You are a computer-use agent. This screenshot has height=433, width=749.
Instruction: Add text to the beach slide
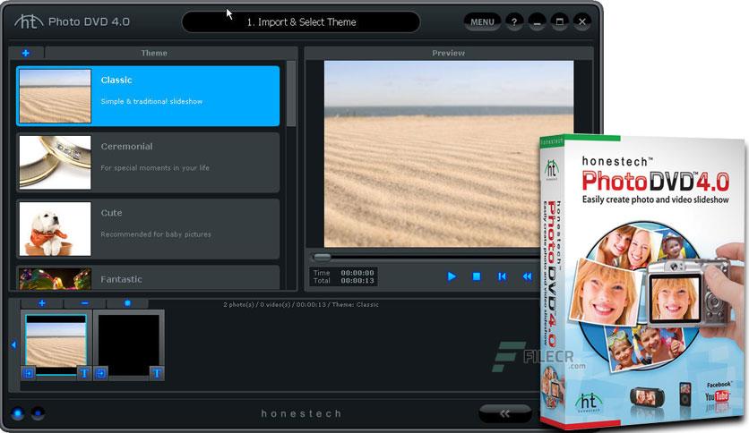click(84, 373)
